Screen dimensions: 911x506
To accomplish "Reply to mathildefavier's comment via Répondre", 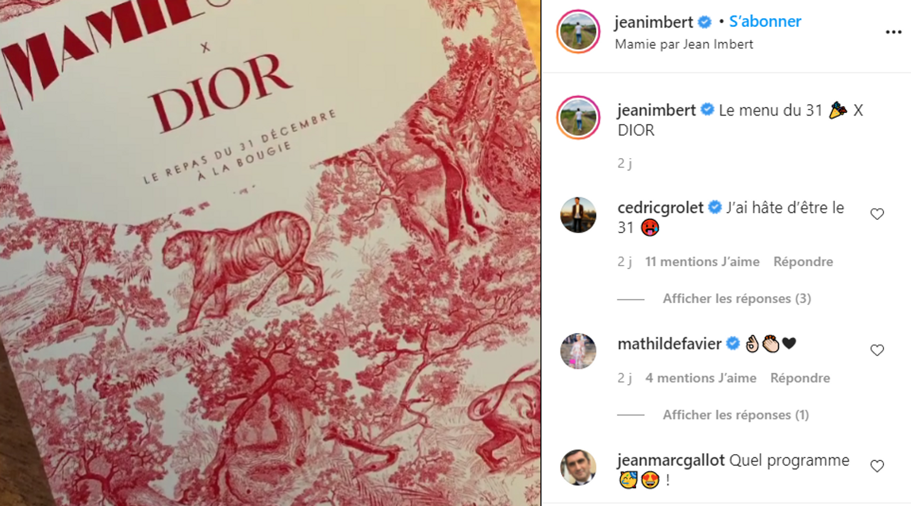I will pyautogui.click(x=800, y=378).
